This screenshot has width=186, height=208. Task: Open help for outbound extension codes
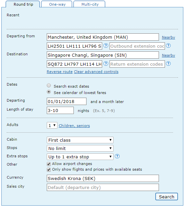tap(168, 46)
